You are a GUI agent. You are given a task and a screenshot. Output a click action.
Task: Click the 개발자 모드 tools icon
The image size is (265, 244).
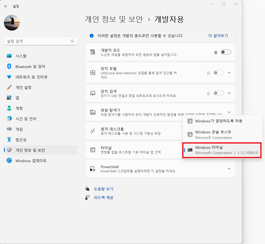point(93,52)
